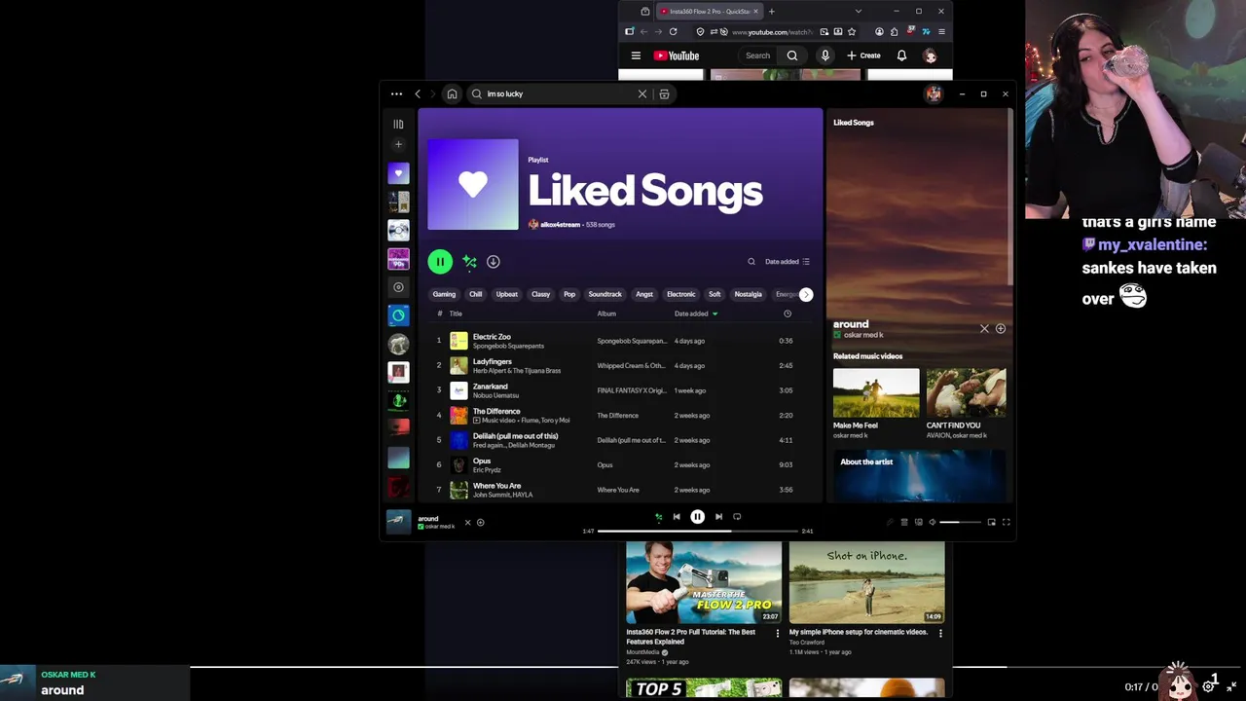Toggle Smart Shuffle on playlist header
Image resolution: width=1246 pixels, height=701 pixels.
pyautogui.click(x=469, y=262)
